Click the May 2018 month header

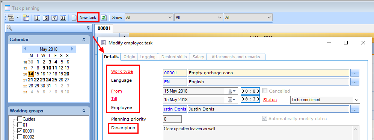[x=49, y=49]
